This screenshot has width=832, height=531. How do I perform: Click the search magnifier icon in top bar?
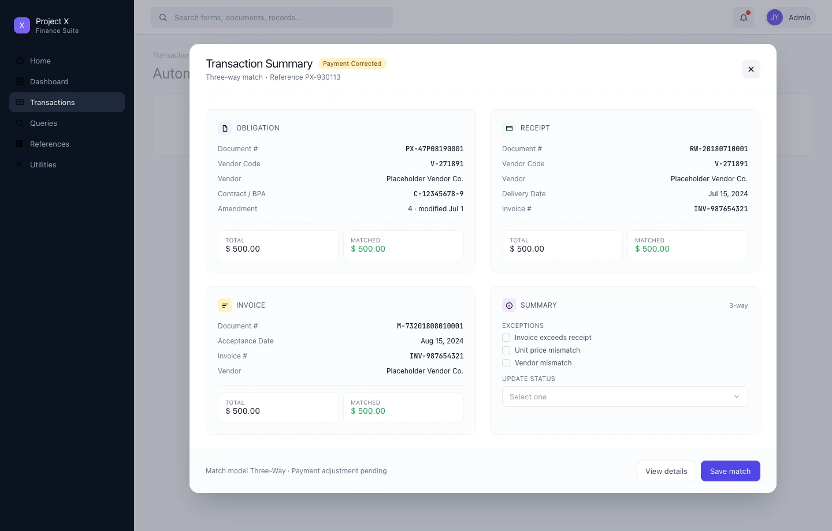pos(163,17)
